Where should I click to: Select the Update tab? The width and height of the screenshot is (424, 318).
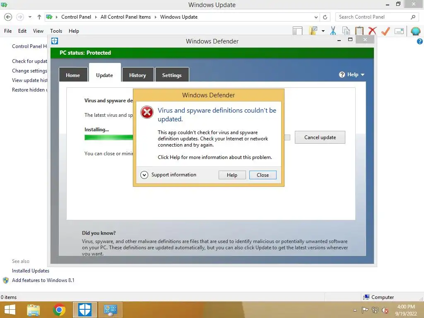105,74
